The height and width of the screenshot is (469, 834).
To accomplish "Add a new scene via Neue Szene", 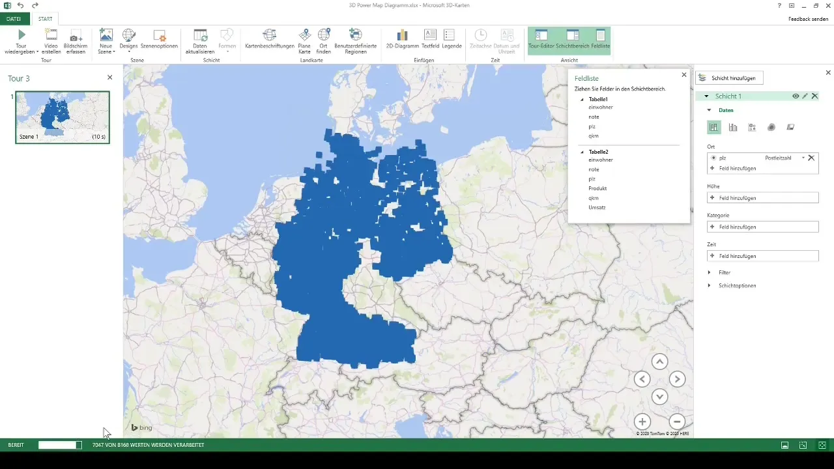I will (106, 41).
